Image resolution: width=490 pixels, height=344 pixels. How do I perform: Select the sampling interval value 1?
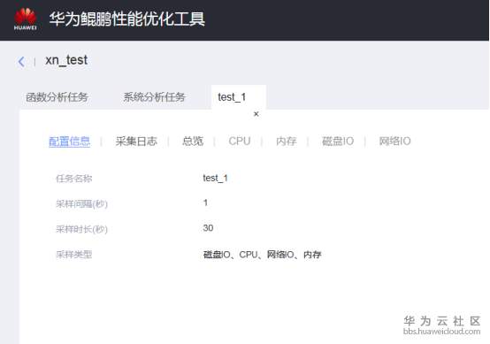pyautogui.click(x=205, y=203)
